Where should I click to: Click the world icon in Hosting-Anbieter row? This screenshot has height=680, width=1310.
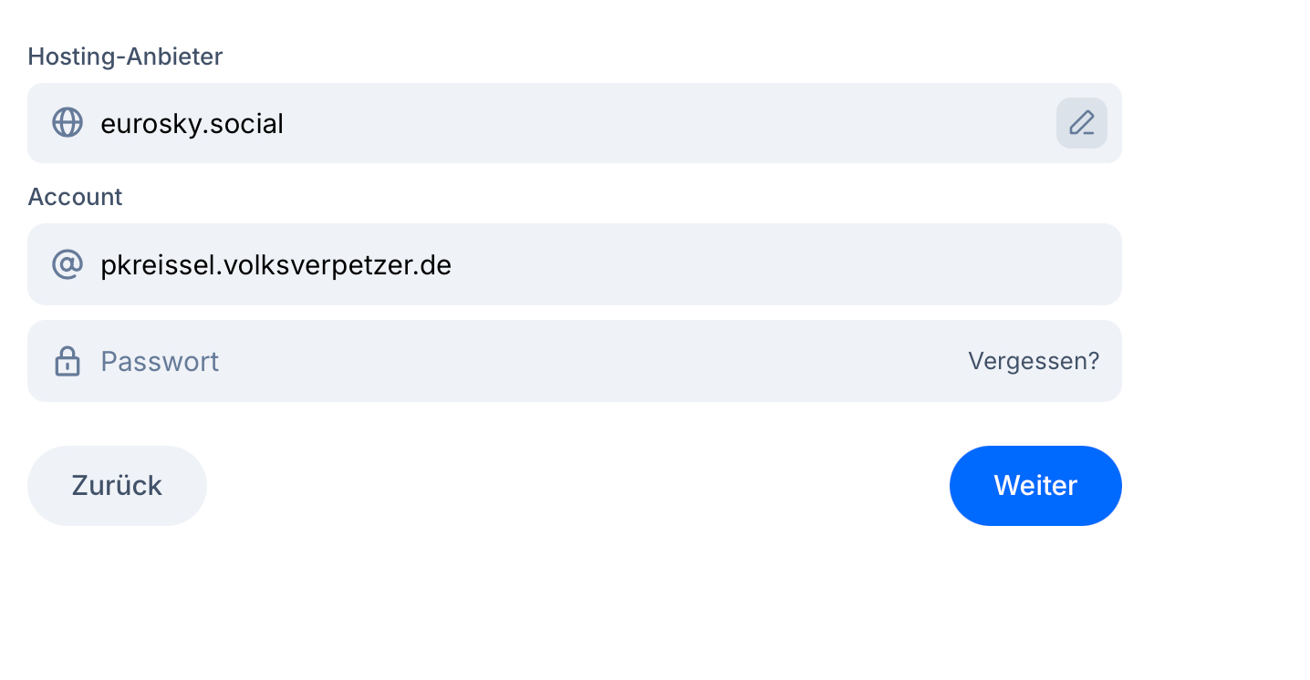pyautogui.click(x=68, y=123)
